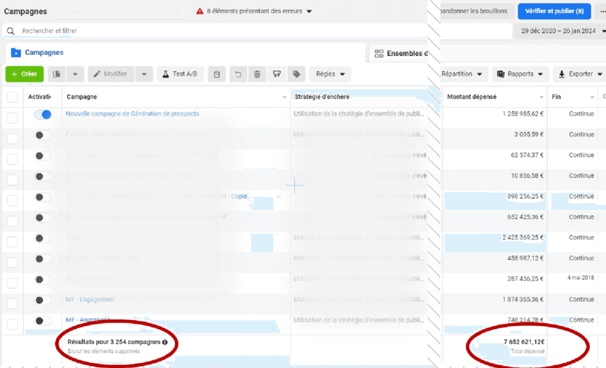Click the undo arrow icon
The width and height of the screenshot is (606, 368).
pos(238,74)
